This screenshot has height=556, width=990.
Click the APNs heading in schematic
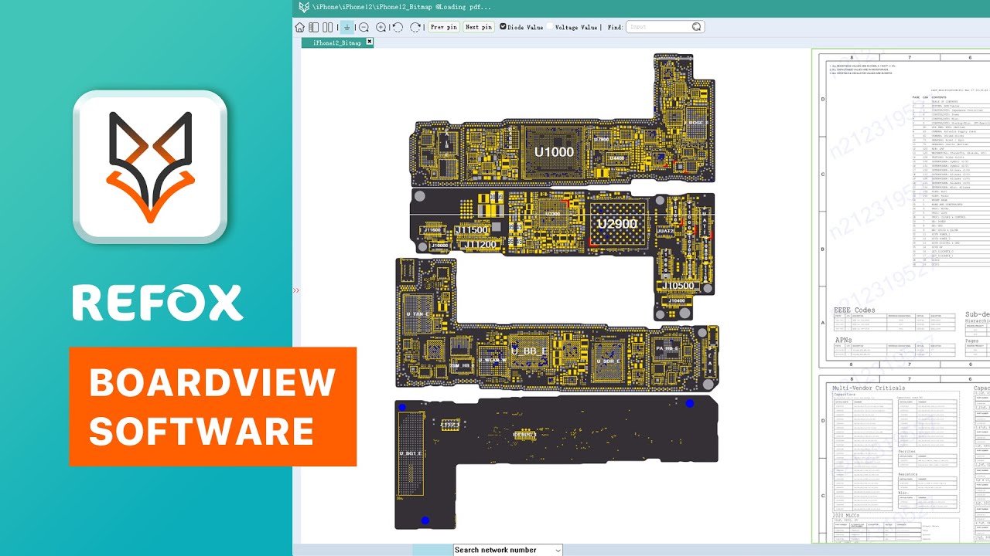click(843, 340)
